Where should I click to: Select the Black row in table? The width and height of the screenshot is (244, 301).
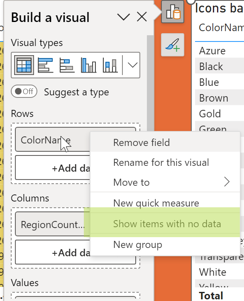tap(220, 66)
